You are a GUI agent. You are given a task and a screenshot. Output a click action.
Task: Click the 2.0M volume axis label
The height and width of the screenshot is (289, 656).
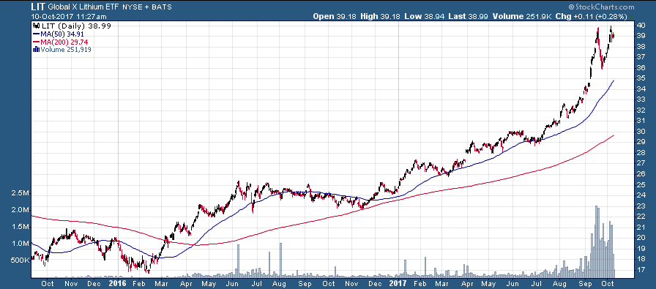[20, 210]
